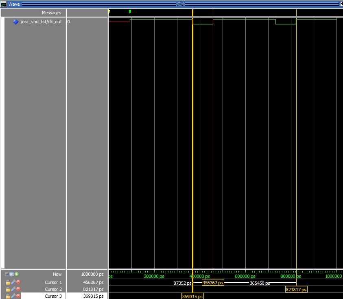Click yellow 821817 ps cursor time box

(x=296, y=290)
